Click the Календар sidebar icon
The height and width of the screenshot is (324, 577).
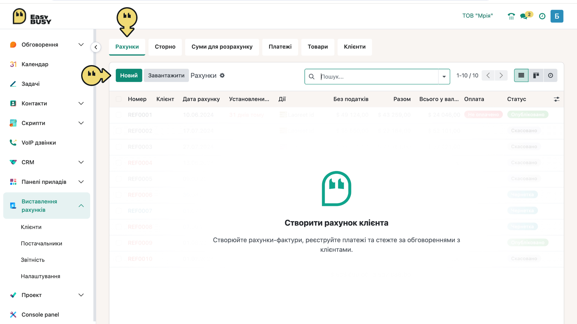pyautogui.click(x=13, y=64)
